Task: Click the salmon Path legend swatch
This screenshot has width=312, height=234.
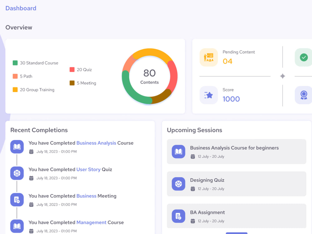Action: [x=15, y=76]
